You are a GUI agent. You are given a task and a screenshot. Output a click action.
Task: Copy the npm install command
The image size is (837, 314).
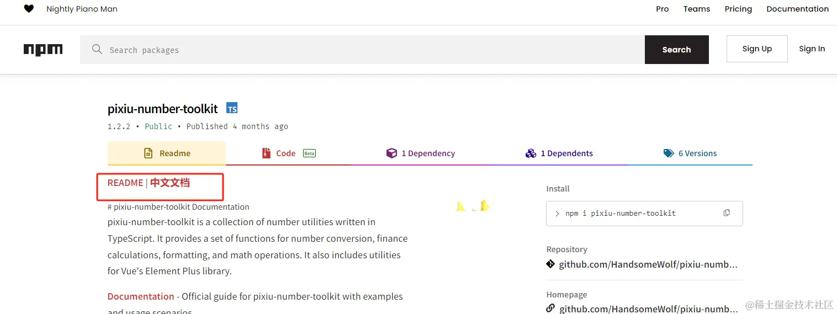click(727, 213)
